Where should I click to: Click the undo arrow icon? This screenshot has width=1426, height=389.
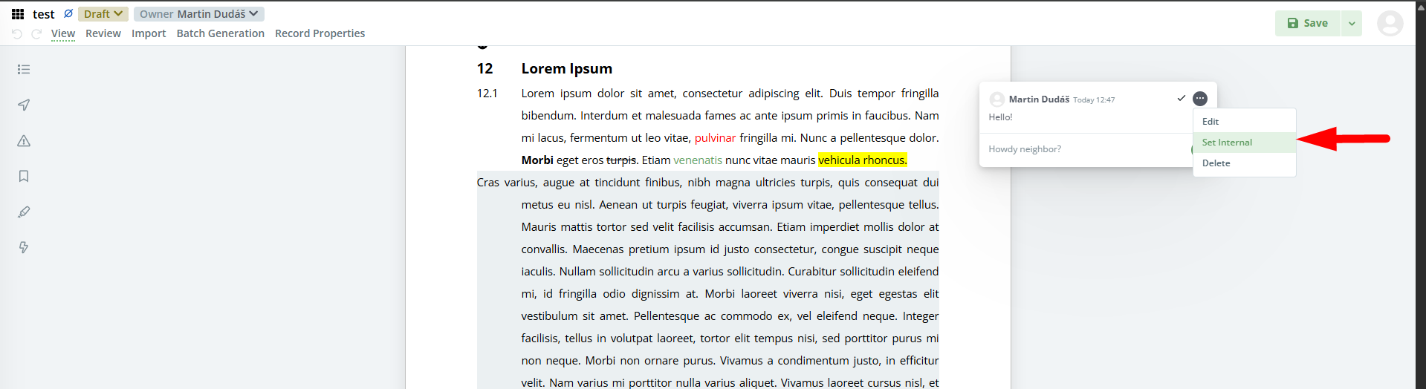pos(17,34)
